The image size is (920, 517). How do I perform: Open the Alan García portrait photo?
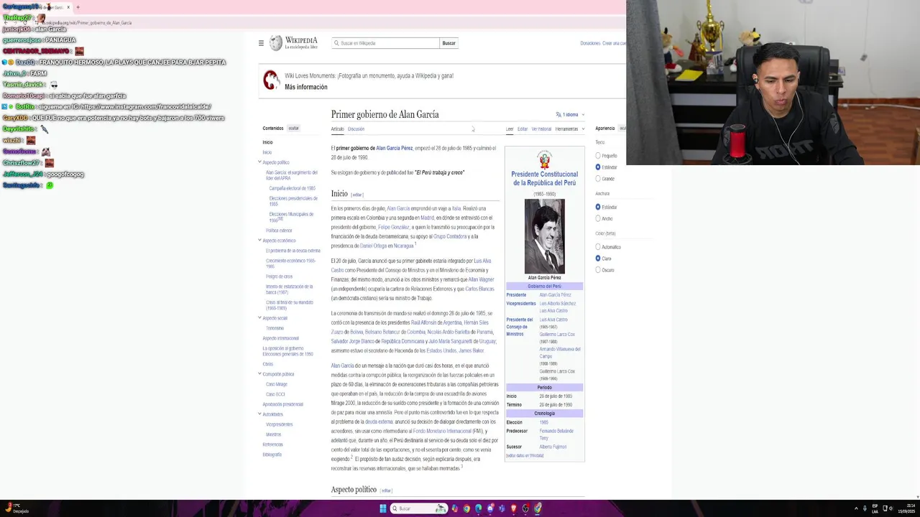544,236
